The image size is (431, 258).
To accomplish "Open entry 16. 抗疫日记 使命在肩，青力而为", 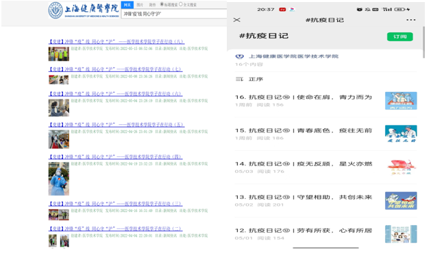I will 304,97.
